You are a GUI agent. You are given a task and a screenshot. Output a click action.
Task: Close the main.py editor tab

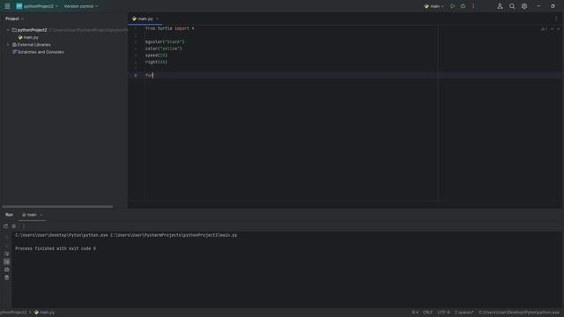click(x=158, y=18)
